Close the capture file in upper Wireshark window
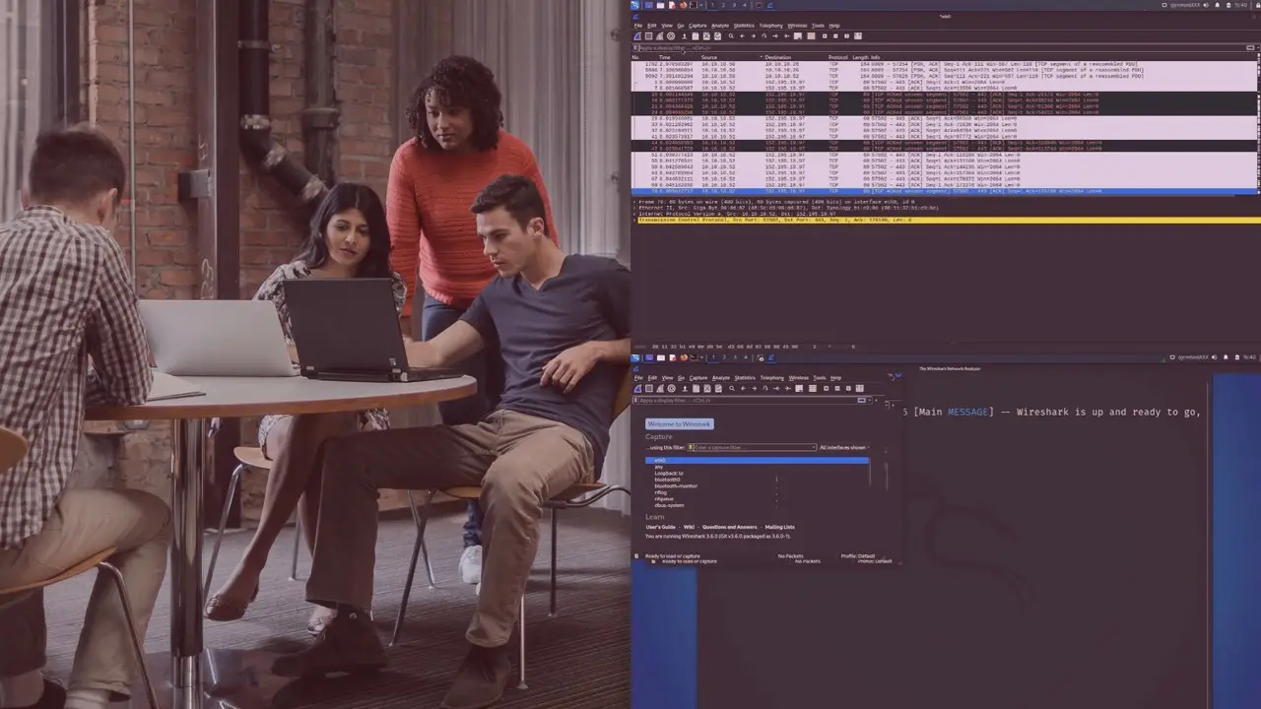1261x709 pixels. pos(705,36)
